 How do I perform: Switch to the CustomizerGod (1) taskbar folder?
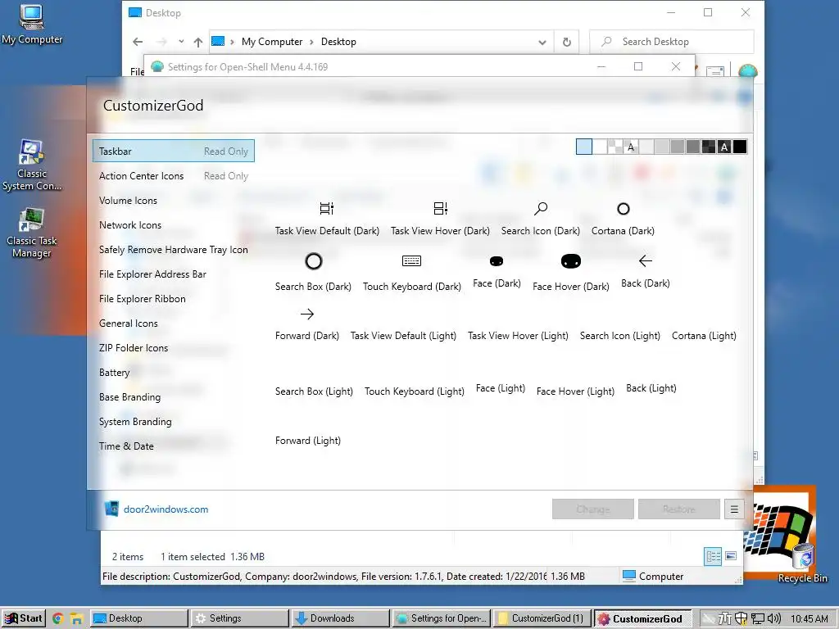pos(542,618)
